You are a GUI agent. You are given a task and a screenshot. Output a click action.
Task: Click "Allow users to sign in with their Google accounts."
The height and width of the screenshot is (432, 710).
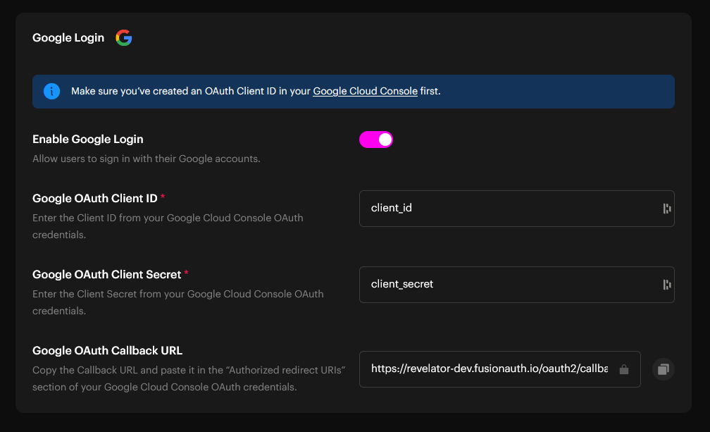[147, 159]
